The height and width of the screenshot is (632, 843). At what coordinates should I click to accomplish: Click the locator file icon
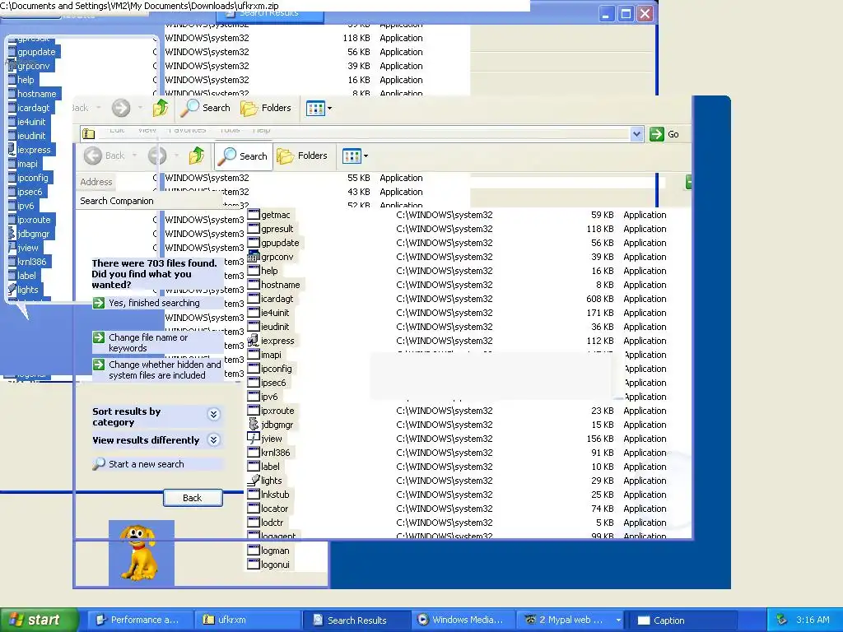click(254, 509)
